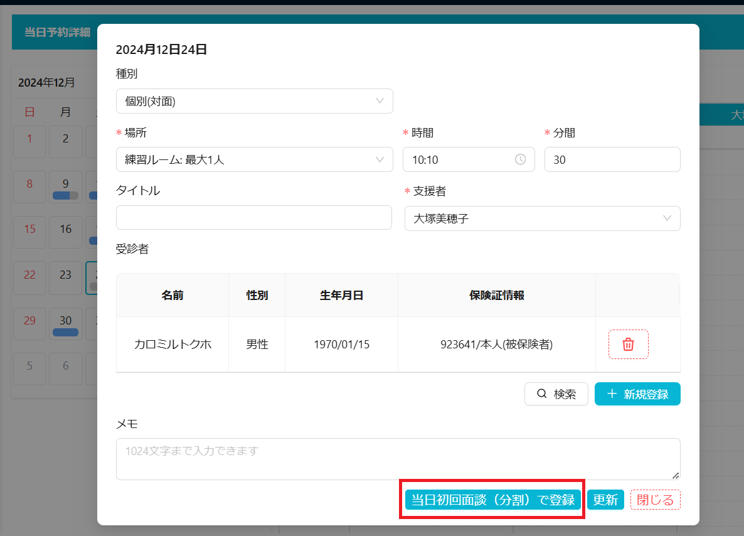This screenshot has height=536, width=744.
Task: Click the 更新 update button
Action: (x=605, y=500)
